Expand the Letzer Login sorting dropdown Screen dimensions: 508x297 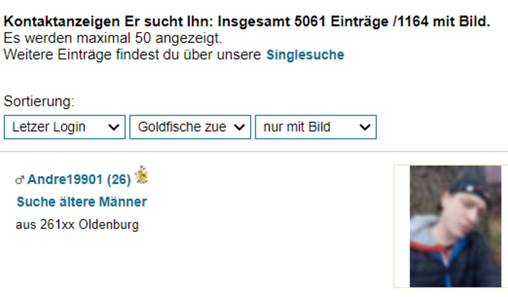point(64,127)
